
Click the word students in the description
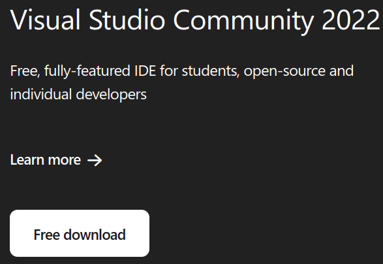[x=211, y=71]
